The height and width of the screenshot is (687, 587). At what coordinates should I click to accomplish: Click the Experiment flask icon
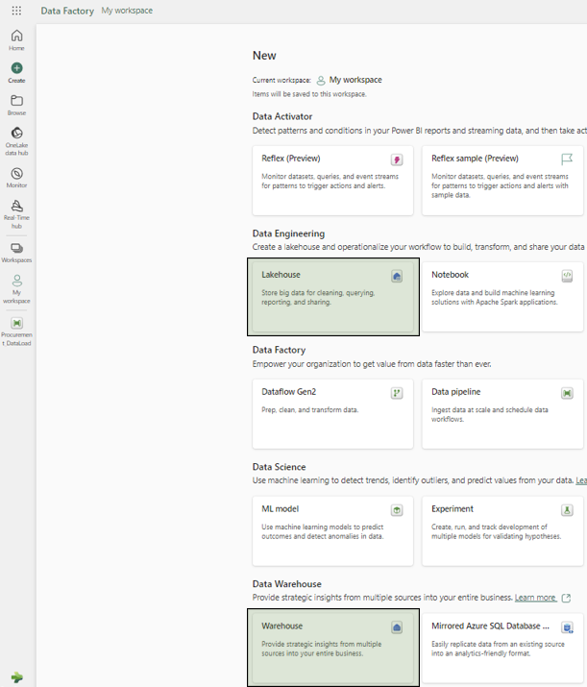pyautogui.click(x=567, y=510)
